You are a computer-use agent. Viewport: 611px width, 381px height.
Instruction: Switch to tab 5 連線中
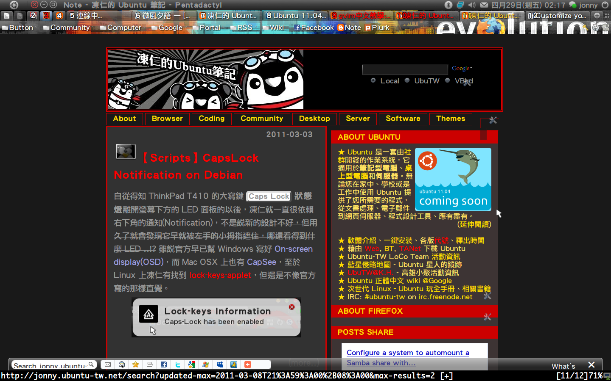(98, 16)
